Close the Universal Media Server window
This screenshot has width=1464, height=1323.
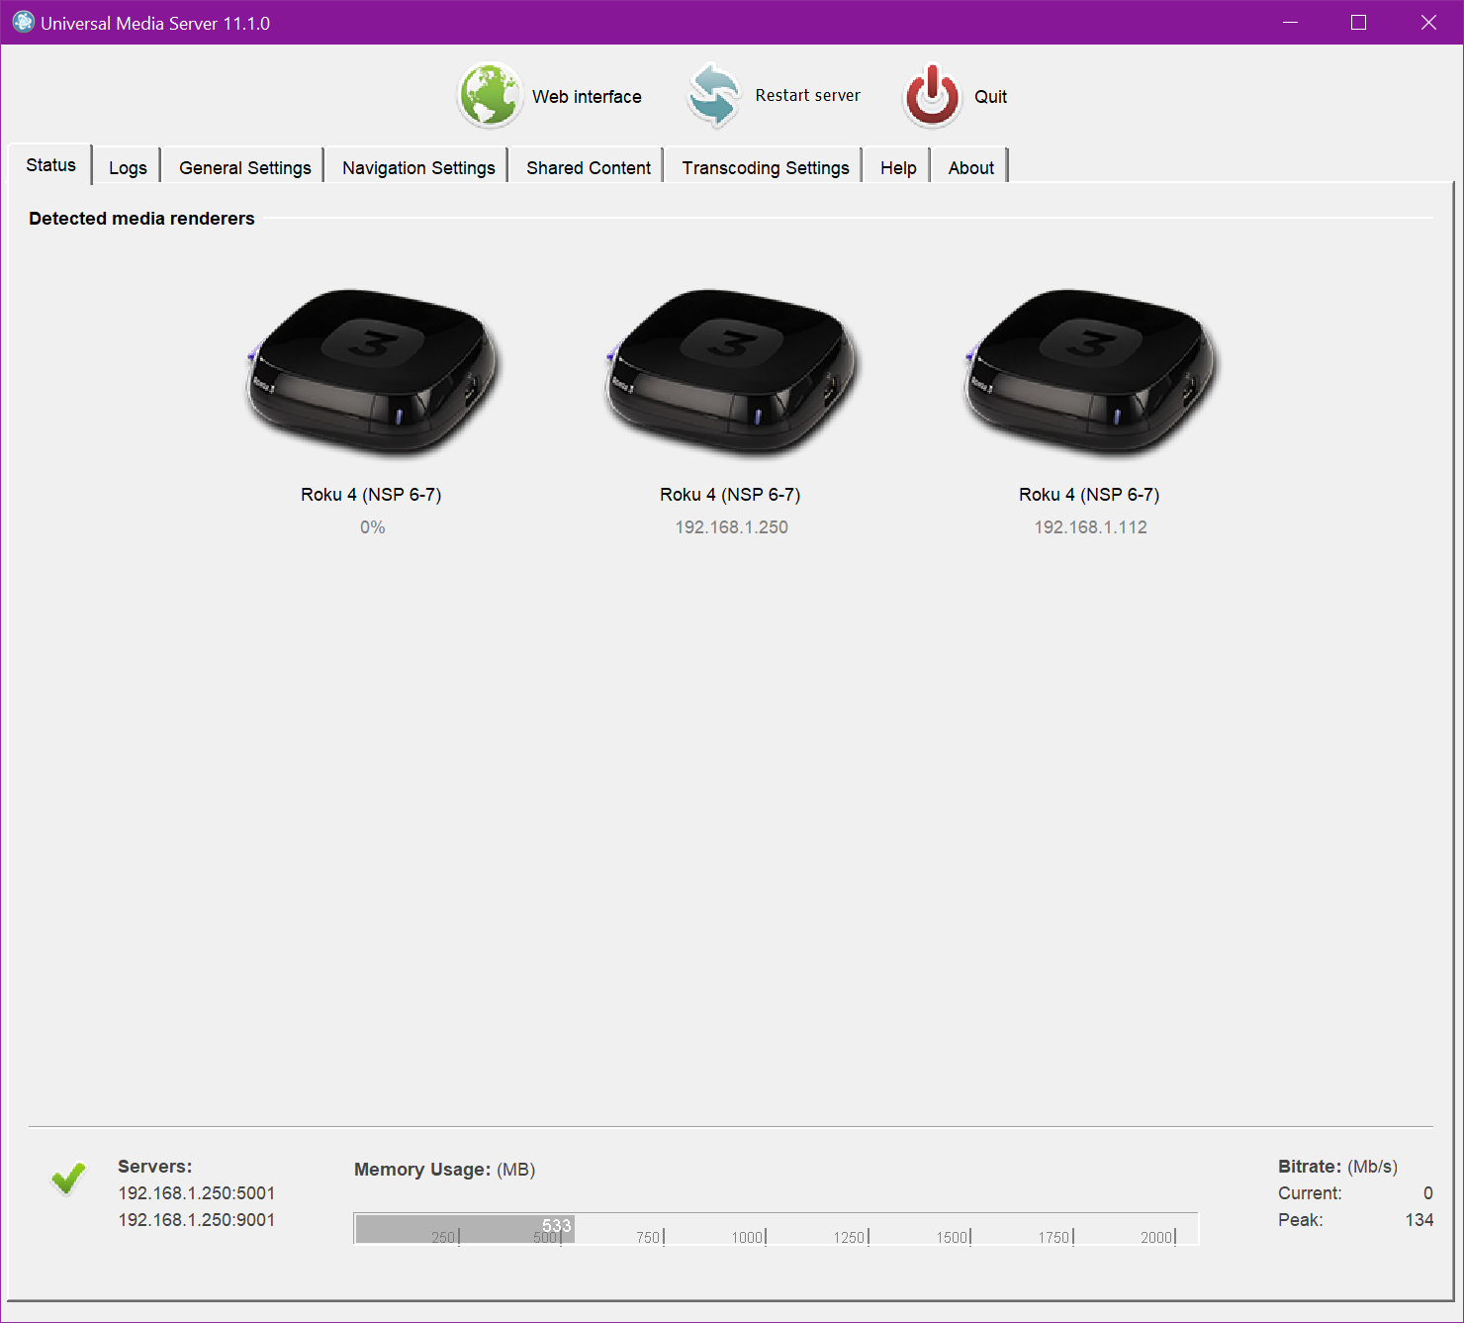pyautogui.click(x=1428, y=22)
